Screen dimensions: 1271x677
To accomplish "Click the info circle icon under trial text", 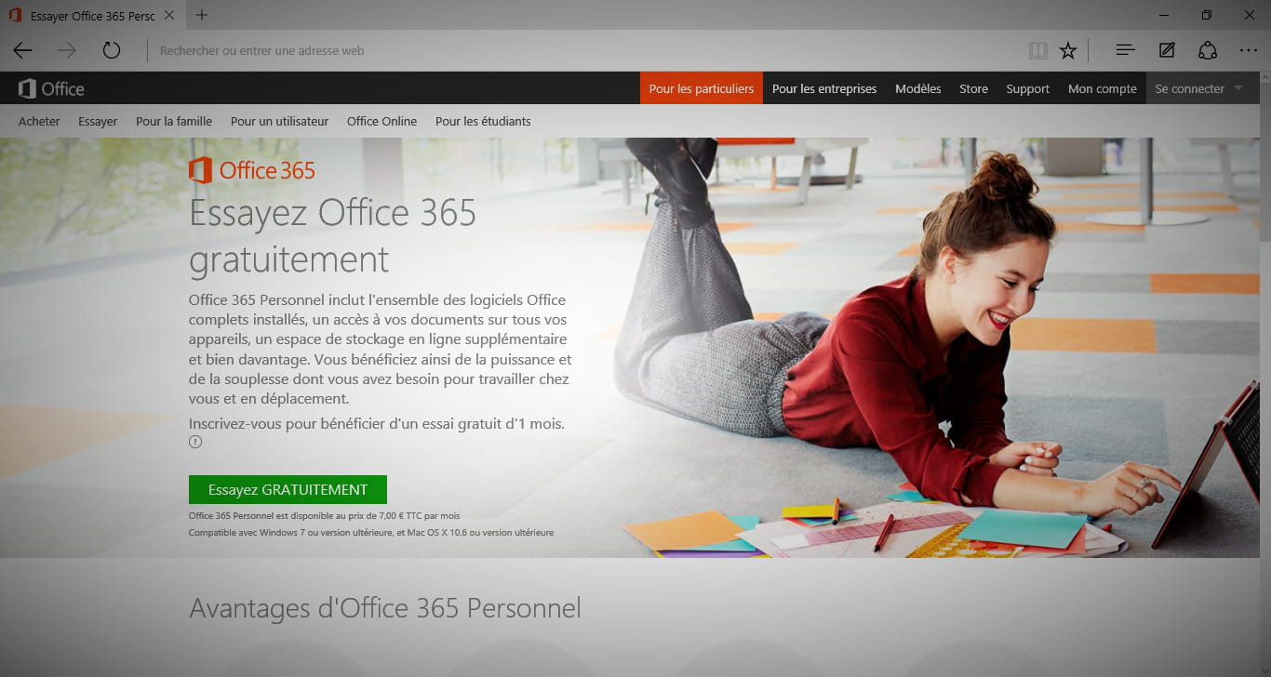I will (x=195, y=442).
